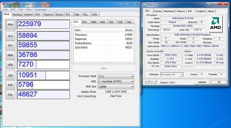Image resolution: width=231 pixels, height=128 pixels.
Task: Open the Info tab in CrystalMark
Action: 95,15
